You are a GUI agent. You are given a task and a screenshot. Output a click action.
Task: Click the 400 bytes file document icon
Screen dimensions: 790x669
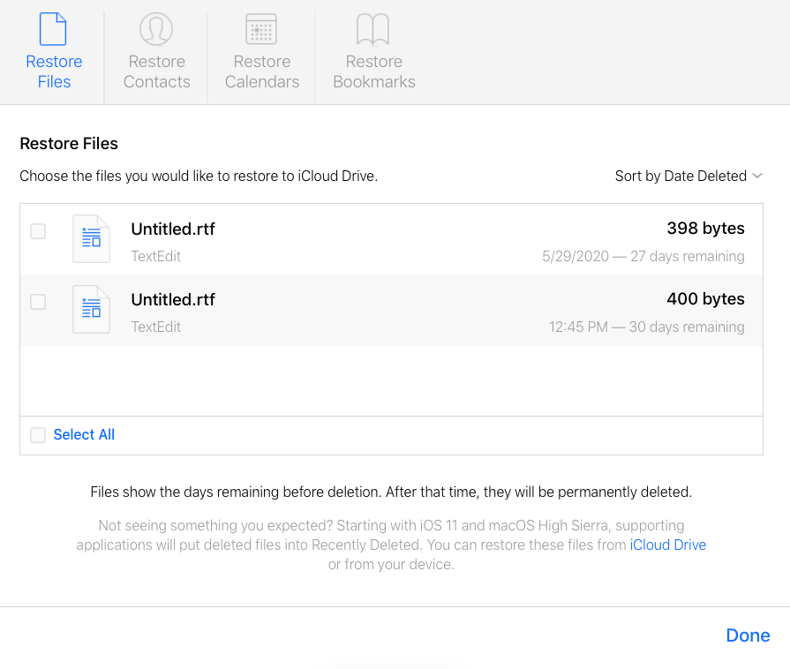tap(91, 309)
